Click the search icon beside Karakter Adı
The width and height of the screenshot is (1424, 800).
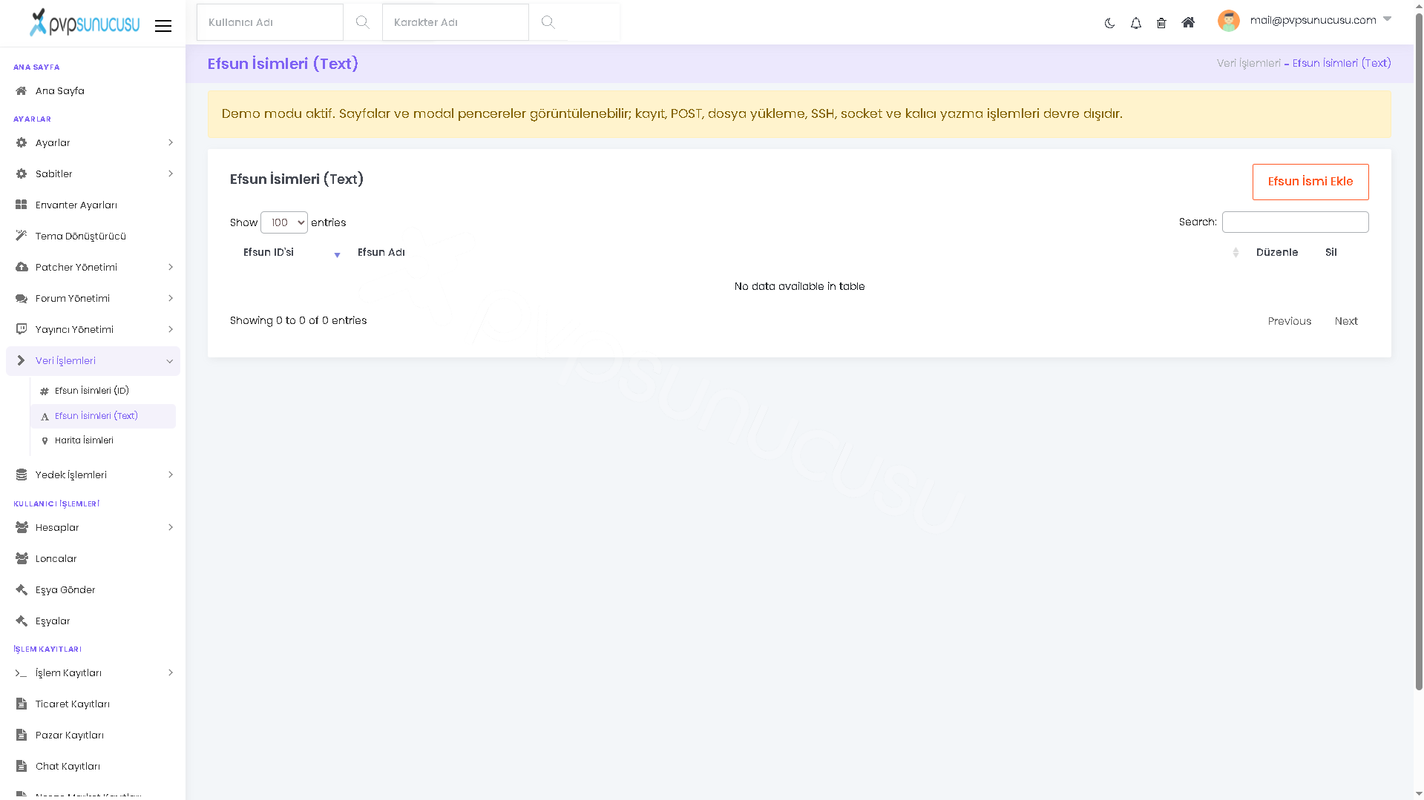(548, 22)
